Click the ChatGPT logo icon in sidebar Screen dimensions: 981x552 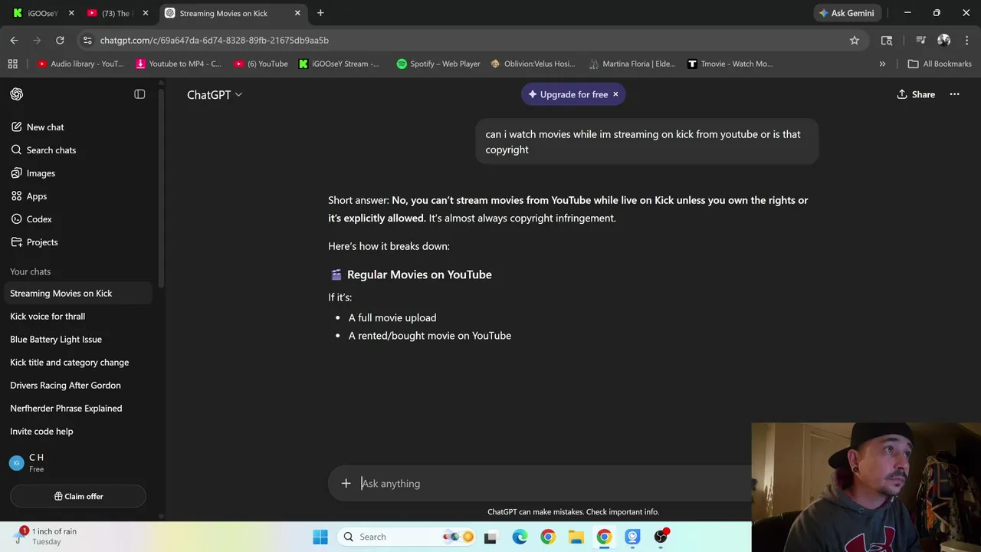17,94
